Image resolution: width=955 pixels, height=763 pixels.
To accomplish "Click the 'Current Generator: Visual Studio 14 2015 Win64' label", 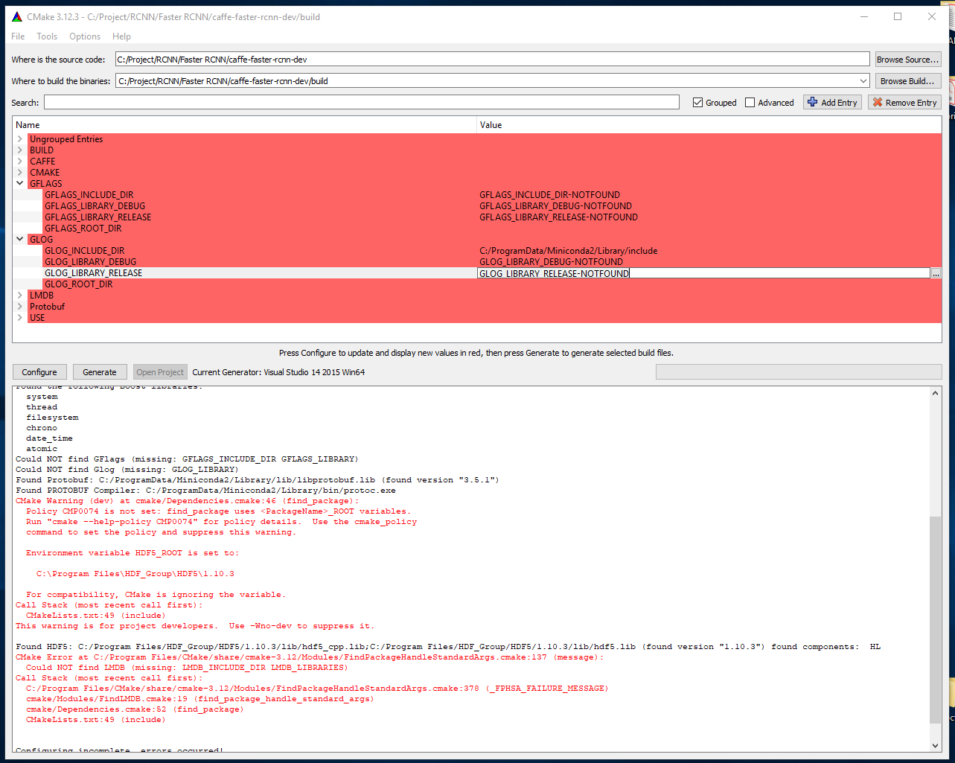I will 278,372.
